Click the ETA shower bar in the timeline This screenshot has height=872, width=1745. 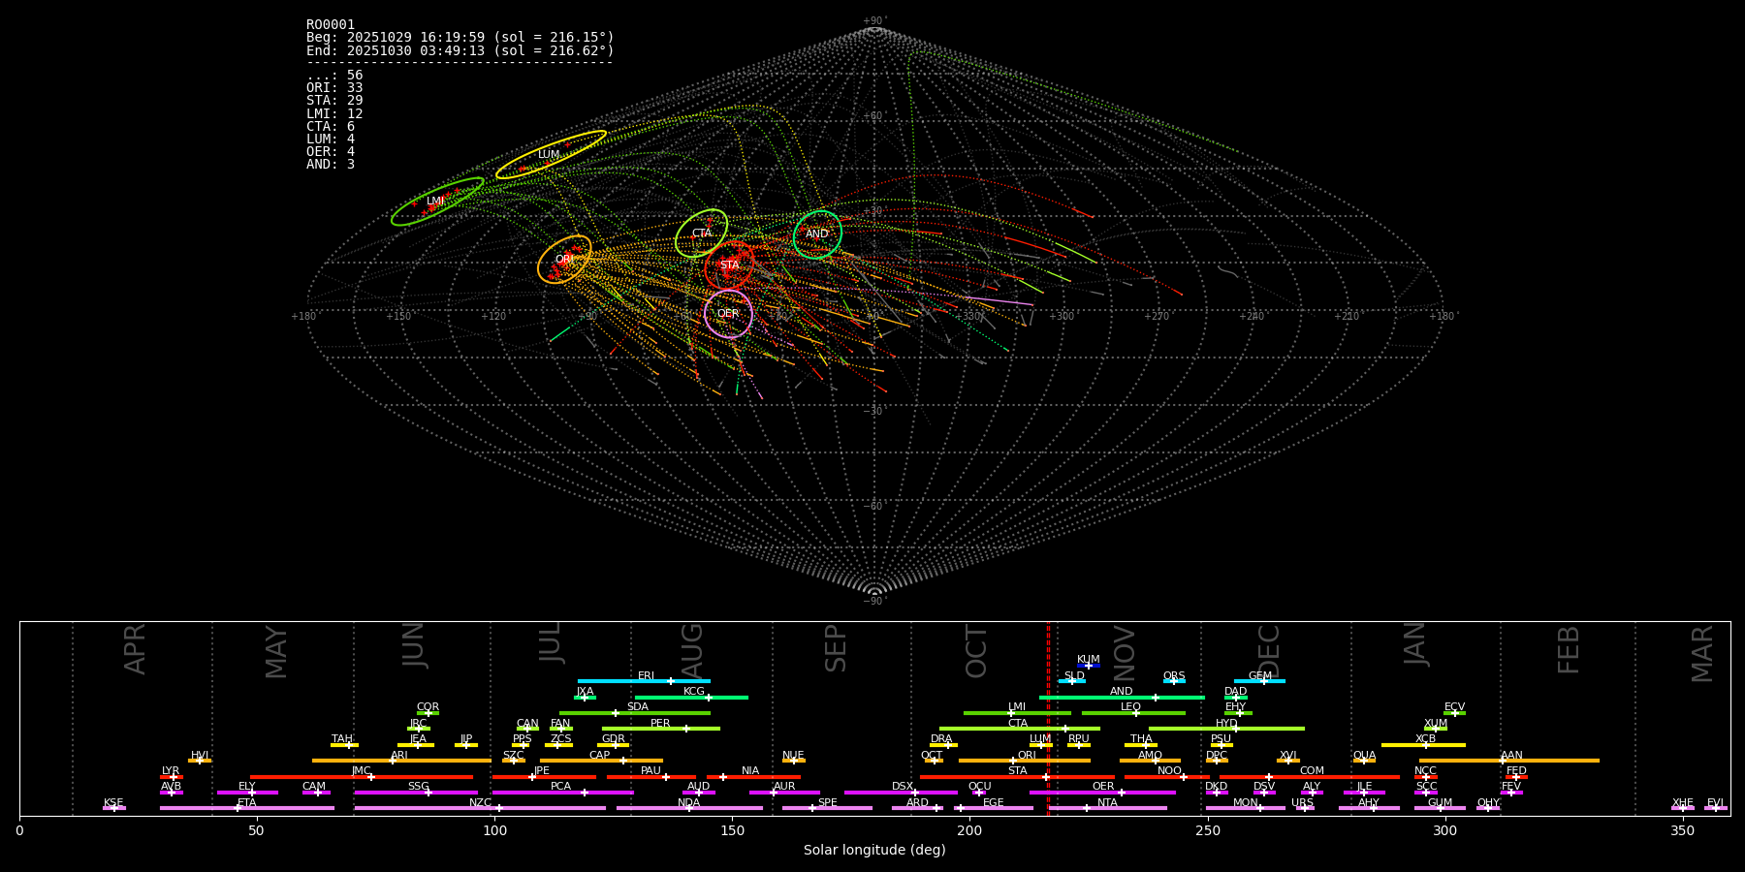pos(246,808)
